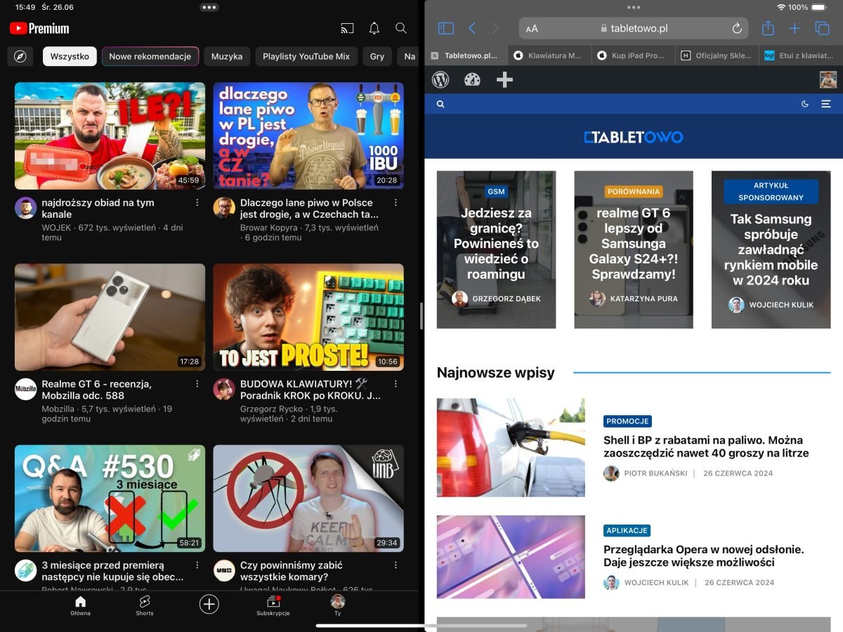Tap the YouTube search magnifier icon
Viewport: 843px width, 632px height.
(401, 29)
